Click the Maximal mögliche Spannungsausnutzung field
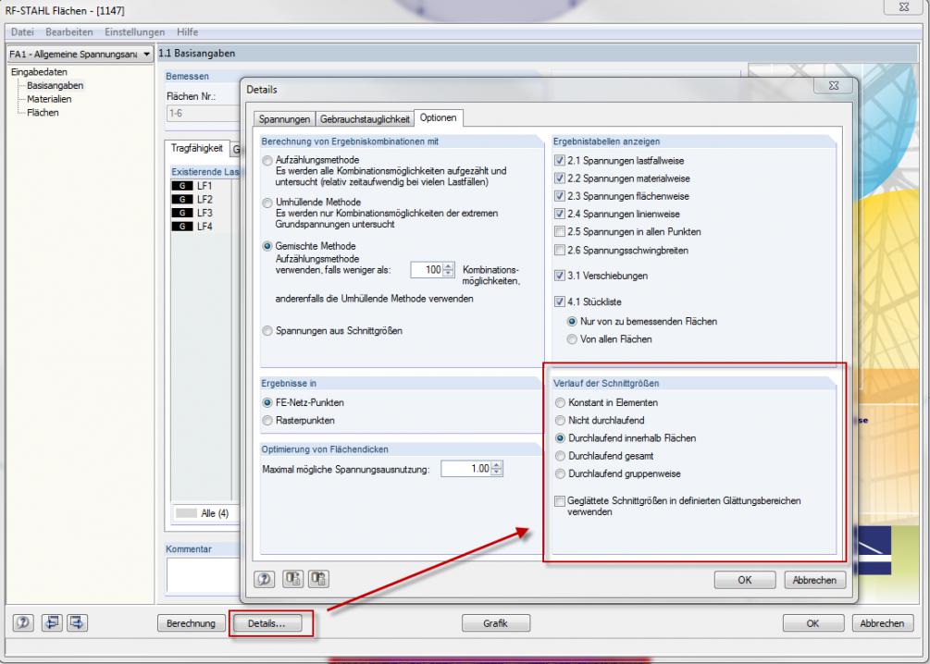This screenshot has width=930, height=664. tap(466, 469)
